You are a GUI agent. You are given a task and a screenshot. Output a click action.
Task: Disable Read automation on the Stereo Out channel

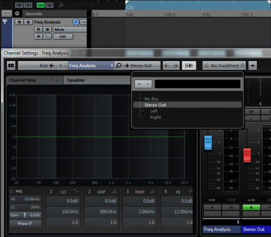click(x=251, y=207)
